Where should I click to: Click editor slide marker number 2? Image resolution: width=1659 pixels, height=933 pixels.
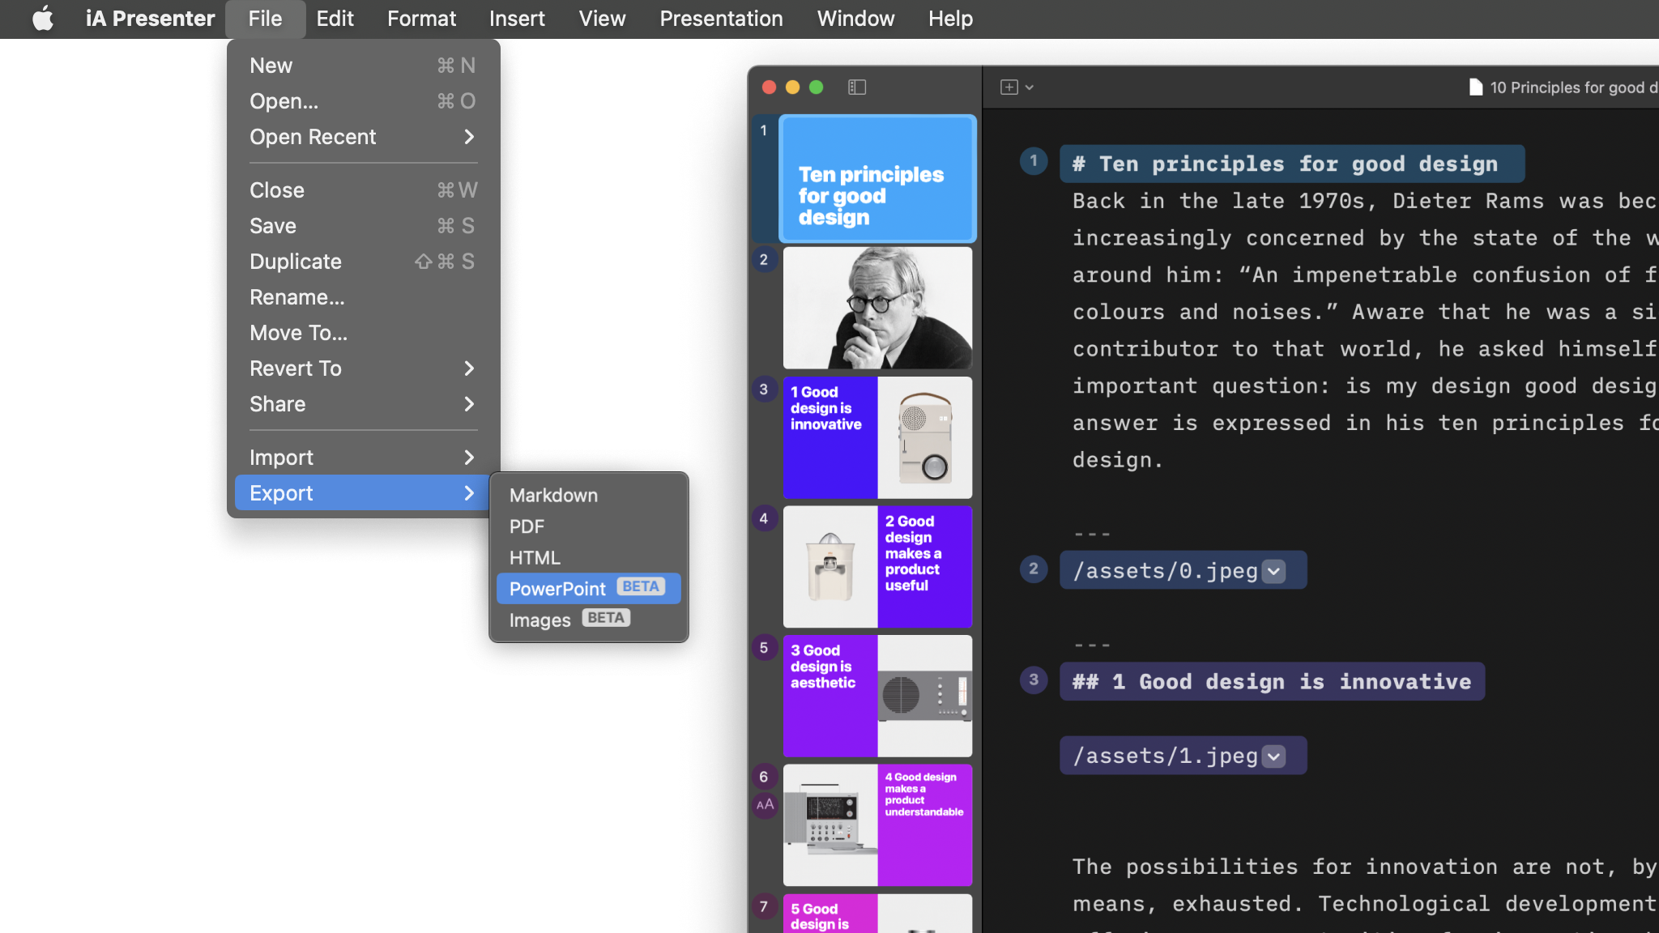(1034, 569)
